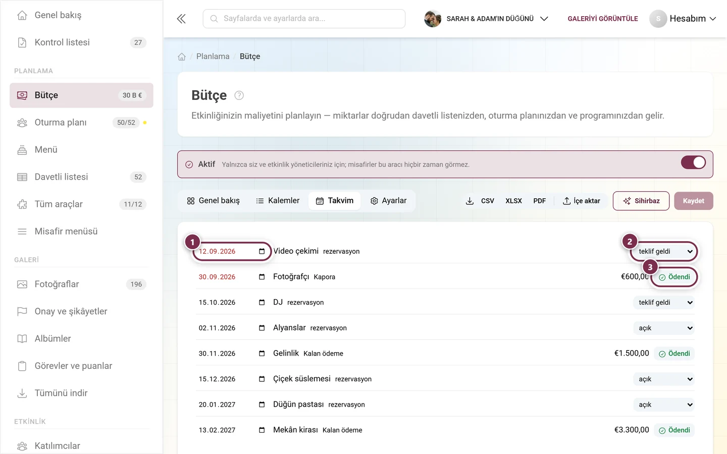Image resolution: width=727 pixels, height=454 pixels.
Task: Open status dropdown for Alyanslar
Action: click(x=664, y=328)
